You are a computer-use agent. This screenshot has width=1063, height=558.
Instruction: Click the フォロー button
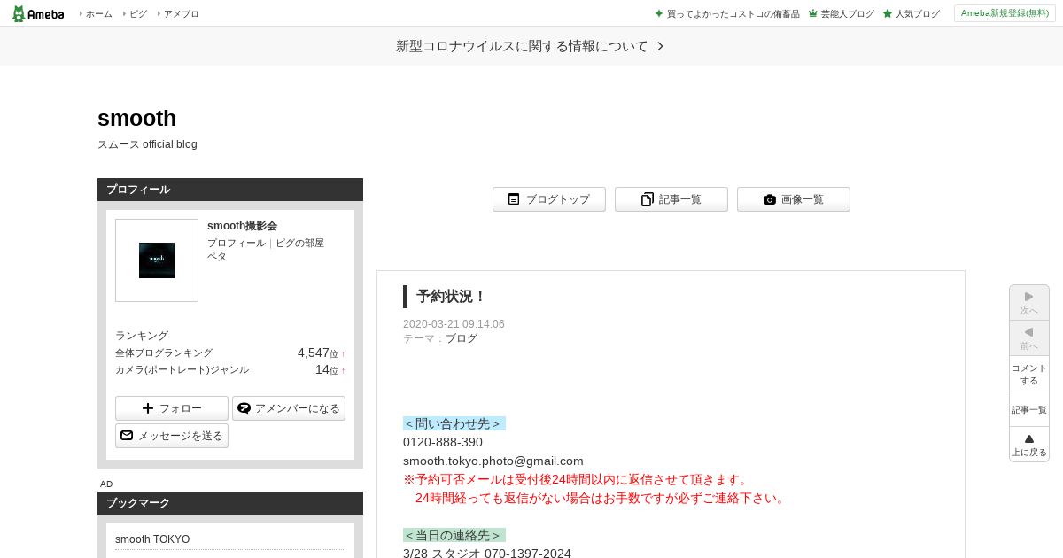click(172, 408)
